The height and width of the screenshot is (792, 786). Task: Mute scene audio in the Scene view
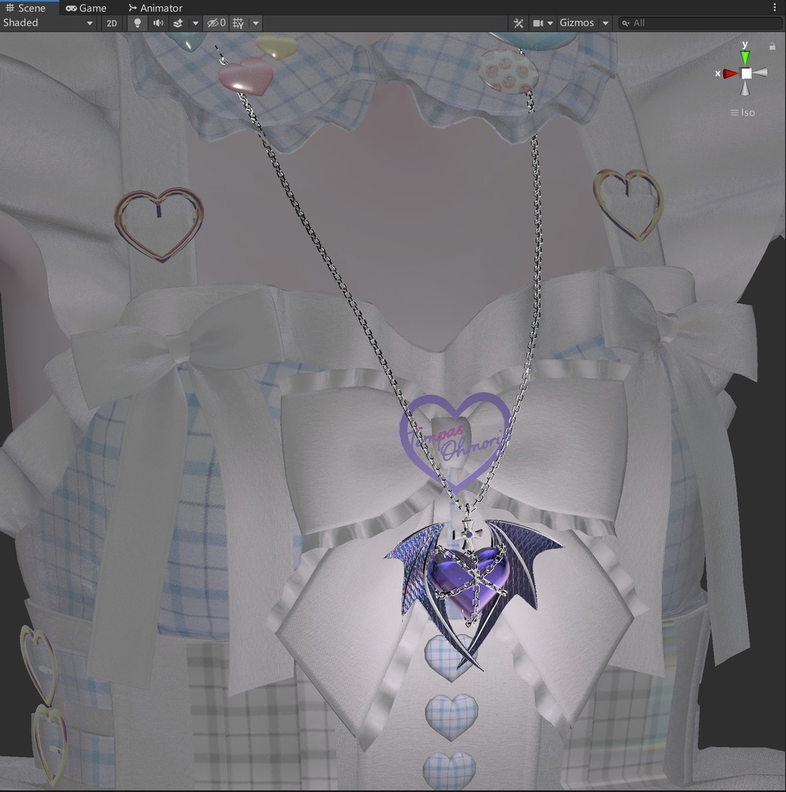click(x=159, y=23)
